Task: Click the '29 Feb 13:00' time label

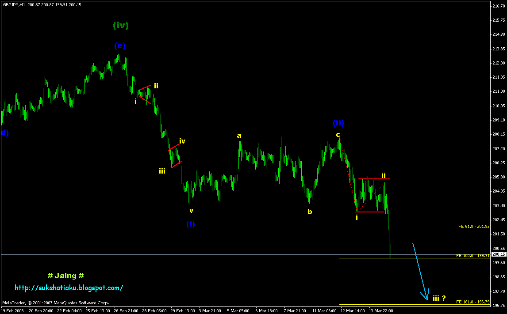Action: click(182, 311)
